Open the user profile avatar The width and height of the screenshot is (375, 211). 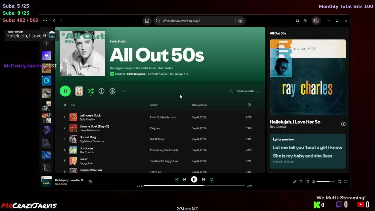pos(316,21)
